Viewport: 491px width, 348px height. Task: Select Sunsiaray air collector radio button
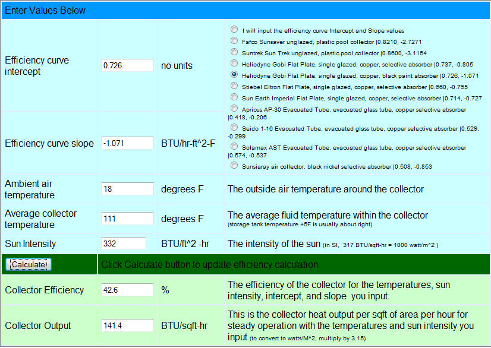pos(234,165)
